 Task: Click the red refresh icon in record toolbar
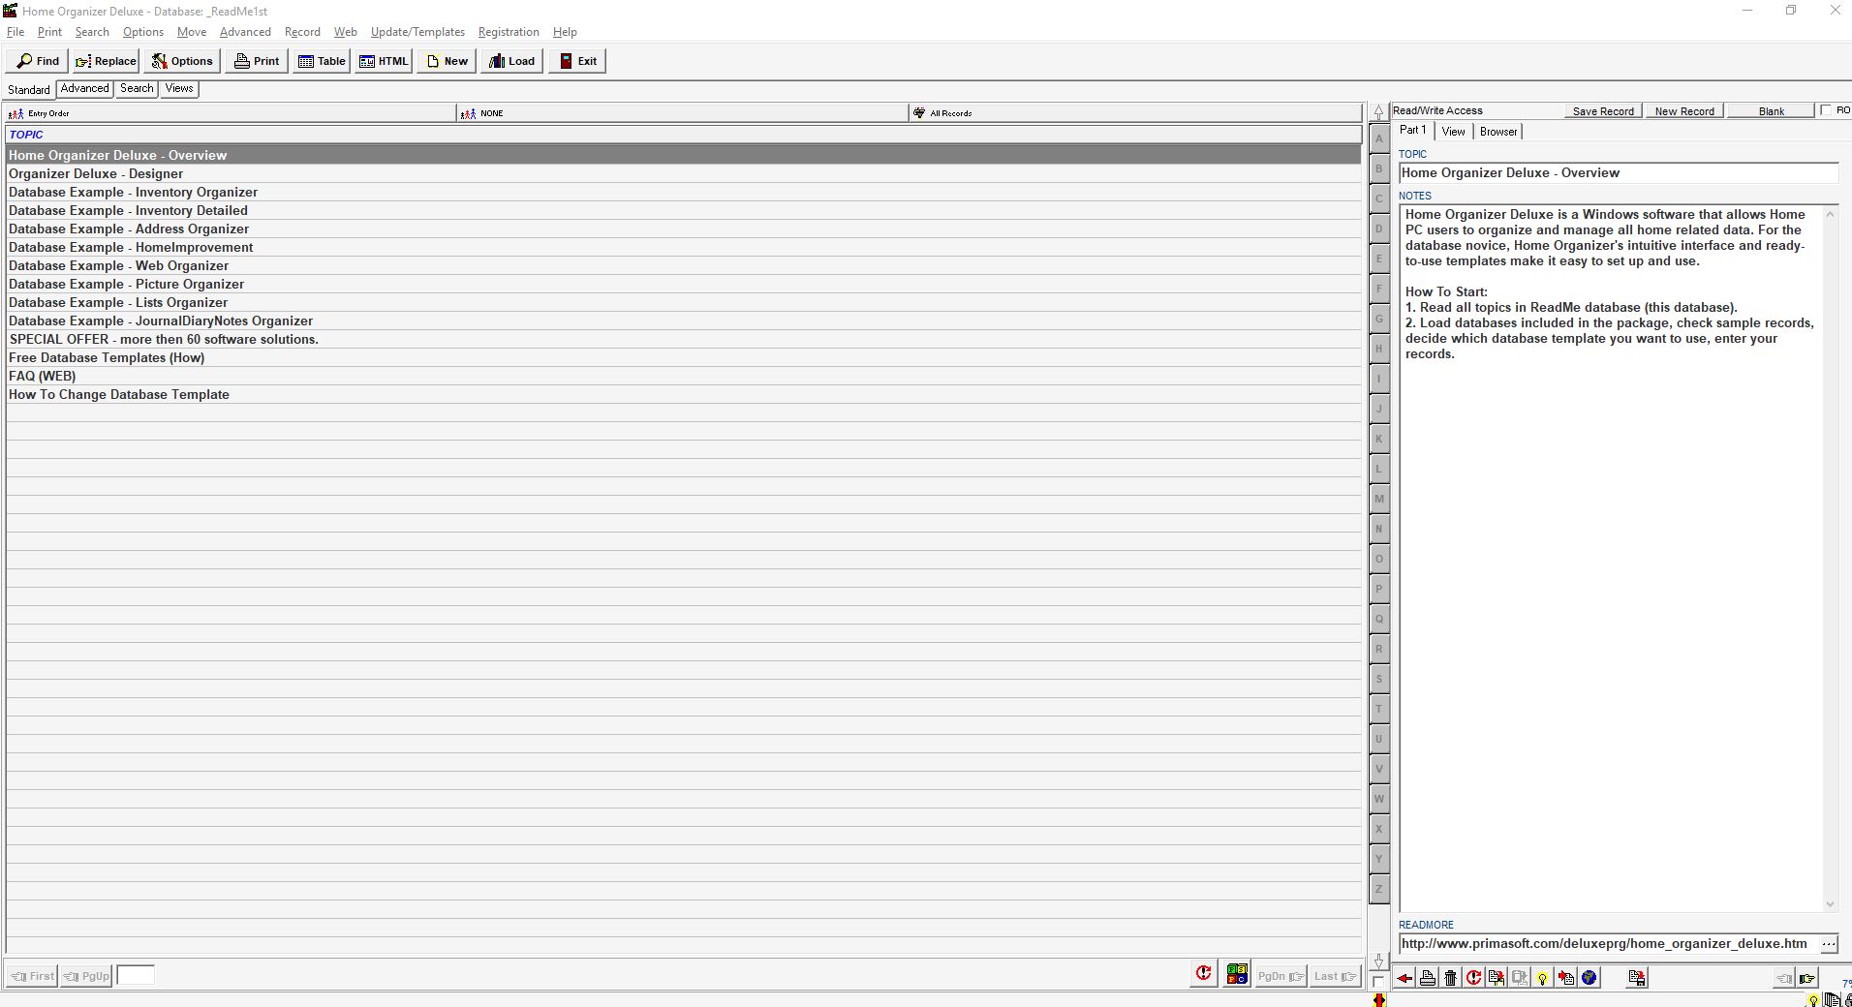(1473, 978)
